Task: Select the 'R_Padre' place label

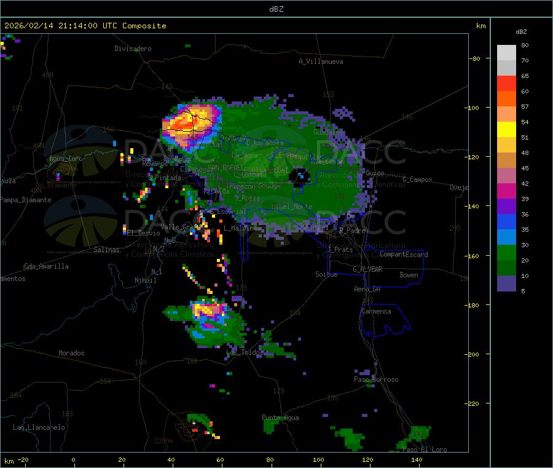Action: point(352,231)
